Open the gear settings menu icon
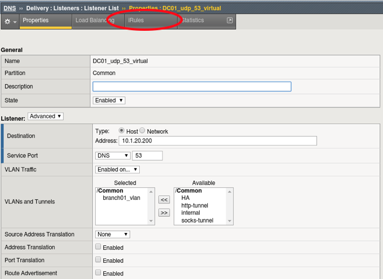 [x=10, y=22]
